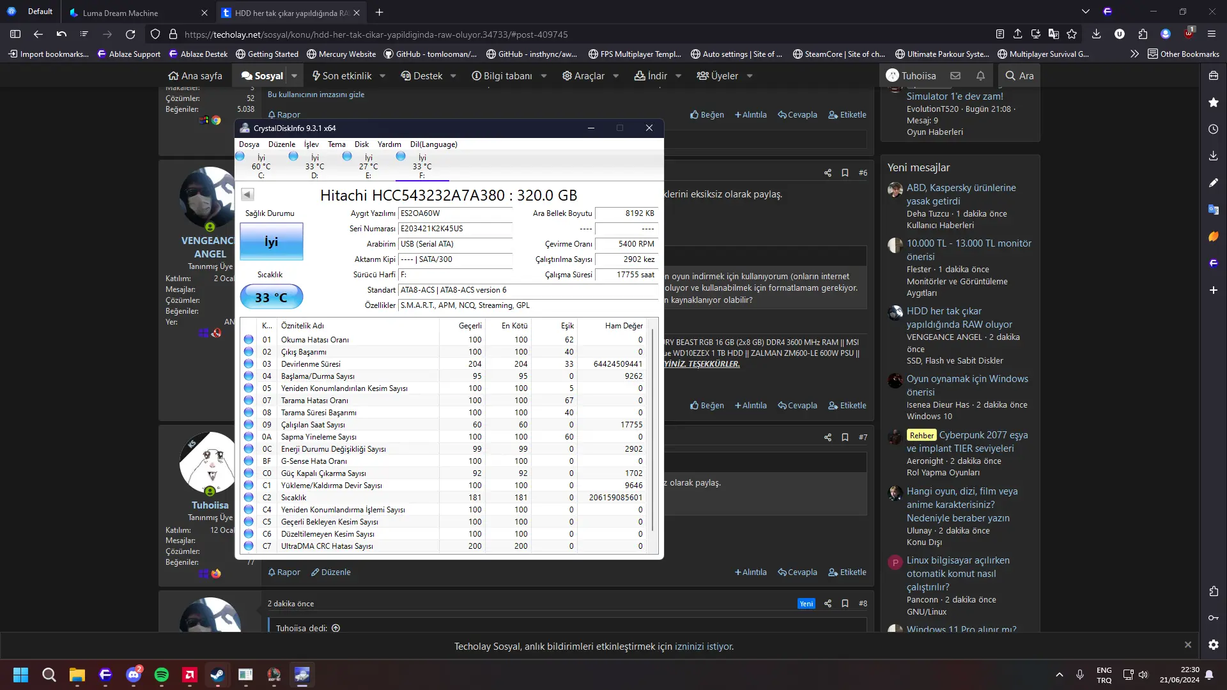1227x690 pixels.
Task: Click the attribute list vertical scrollbar
Action: coord(652,430)
